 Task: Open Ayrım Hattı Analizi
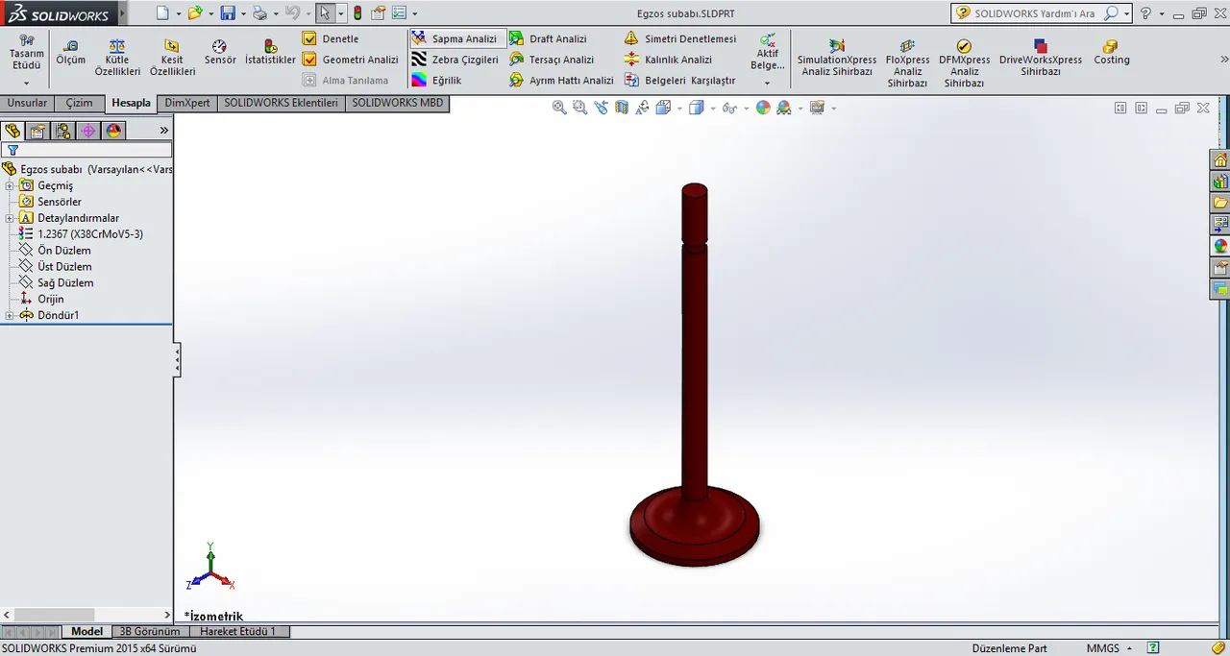click(561, 81)
